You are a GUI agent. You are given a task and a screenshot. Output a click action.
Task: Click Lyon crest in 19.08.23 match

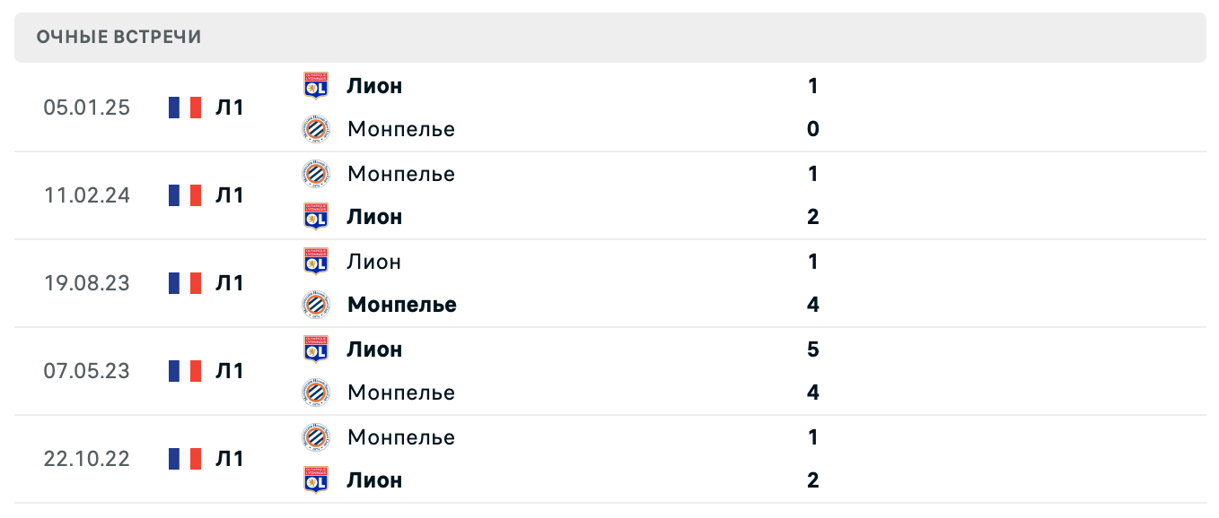coord(316,261)
